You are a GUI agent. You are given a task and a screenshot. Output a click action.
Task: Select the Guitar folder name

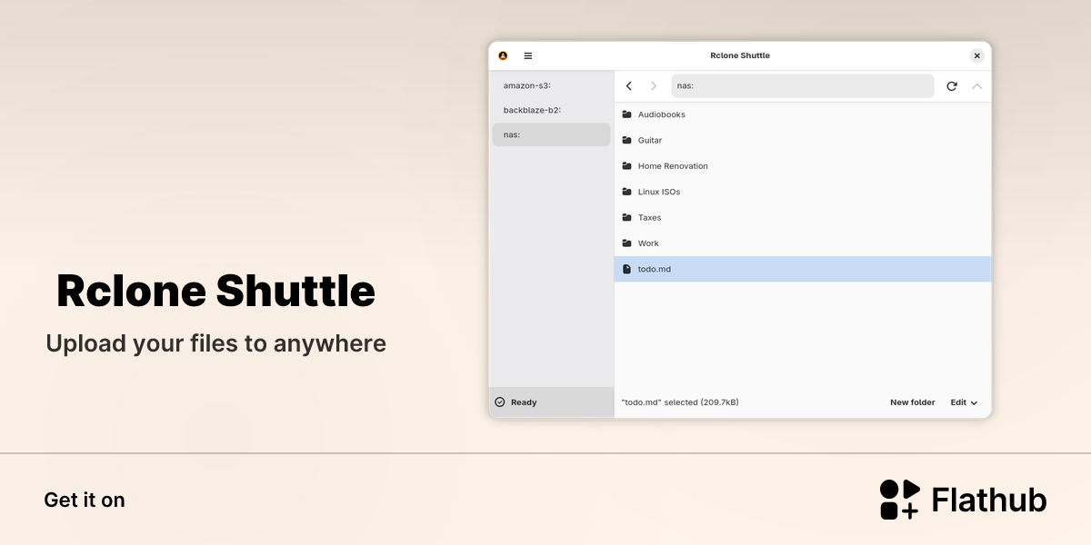point(650,140)
